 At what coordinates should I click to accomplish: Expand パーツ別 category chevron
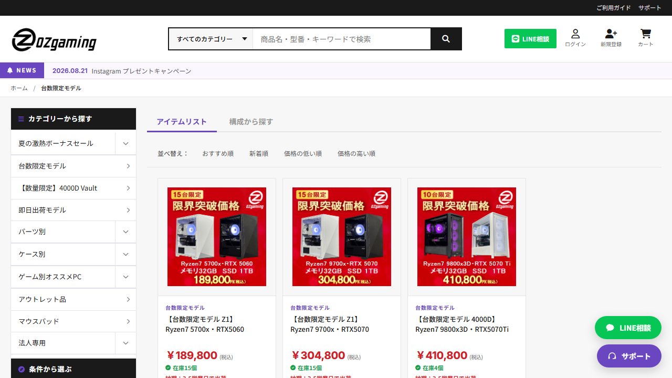coord(125,232)
